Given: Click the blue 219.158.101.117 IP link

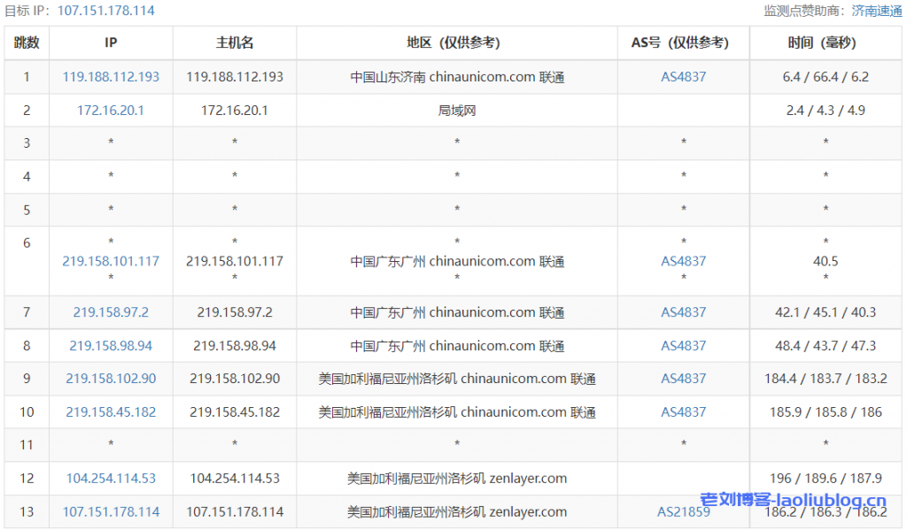Looking at the screenshot, I should (x=111, y=261).
